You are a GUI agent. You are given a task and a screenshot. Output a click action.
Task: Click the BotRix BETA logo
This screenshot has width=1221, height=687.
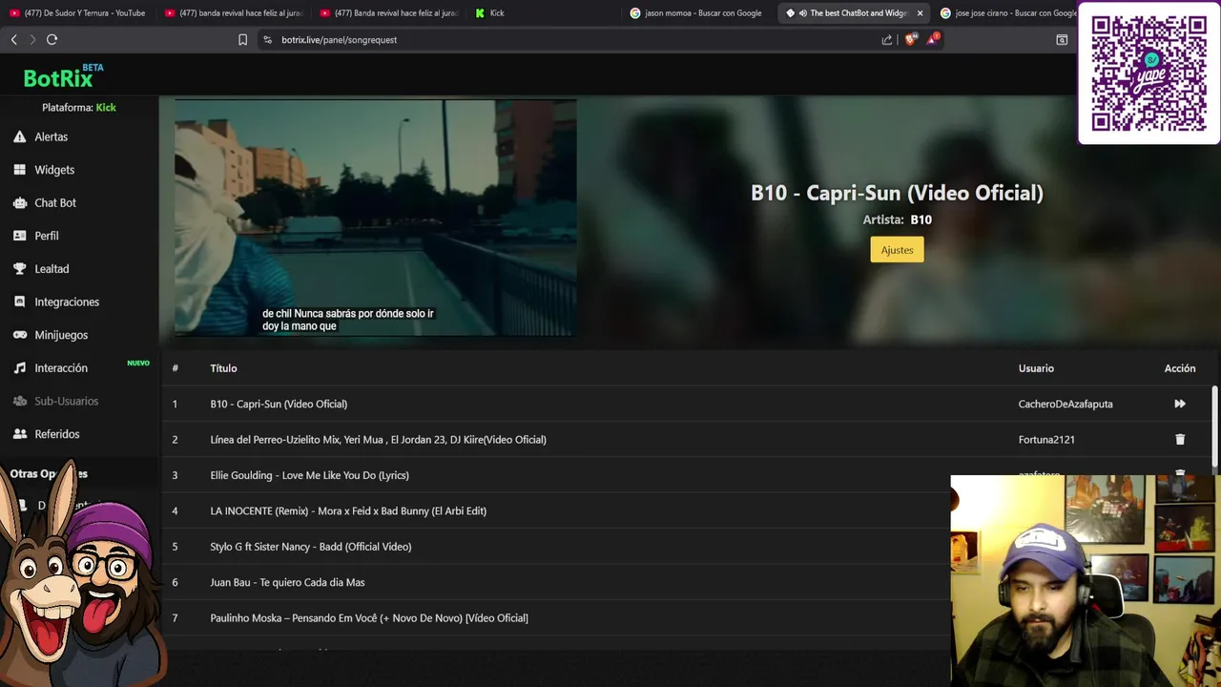[x=63, y=75]
